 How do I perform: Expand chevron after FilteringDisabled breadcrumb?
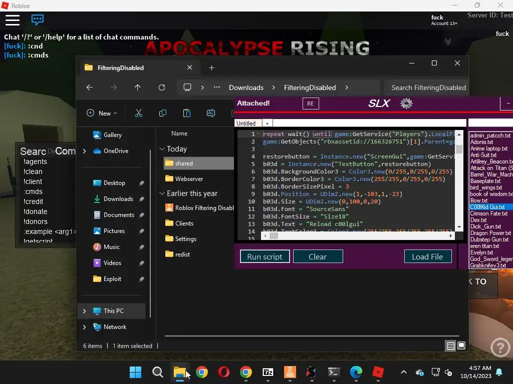[x=347, y=87]
